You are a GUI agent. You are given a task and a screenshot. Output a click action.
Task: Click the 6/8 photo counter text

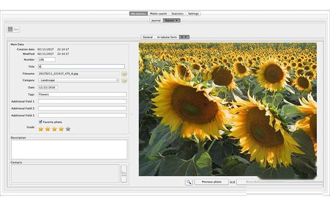pyautogui.click(x=232, y=182)
